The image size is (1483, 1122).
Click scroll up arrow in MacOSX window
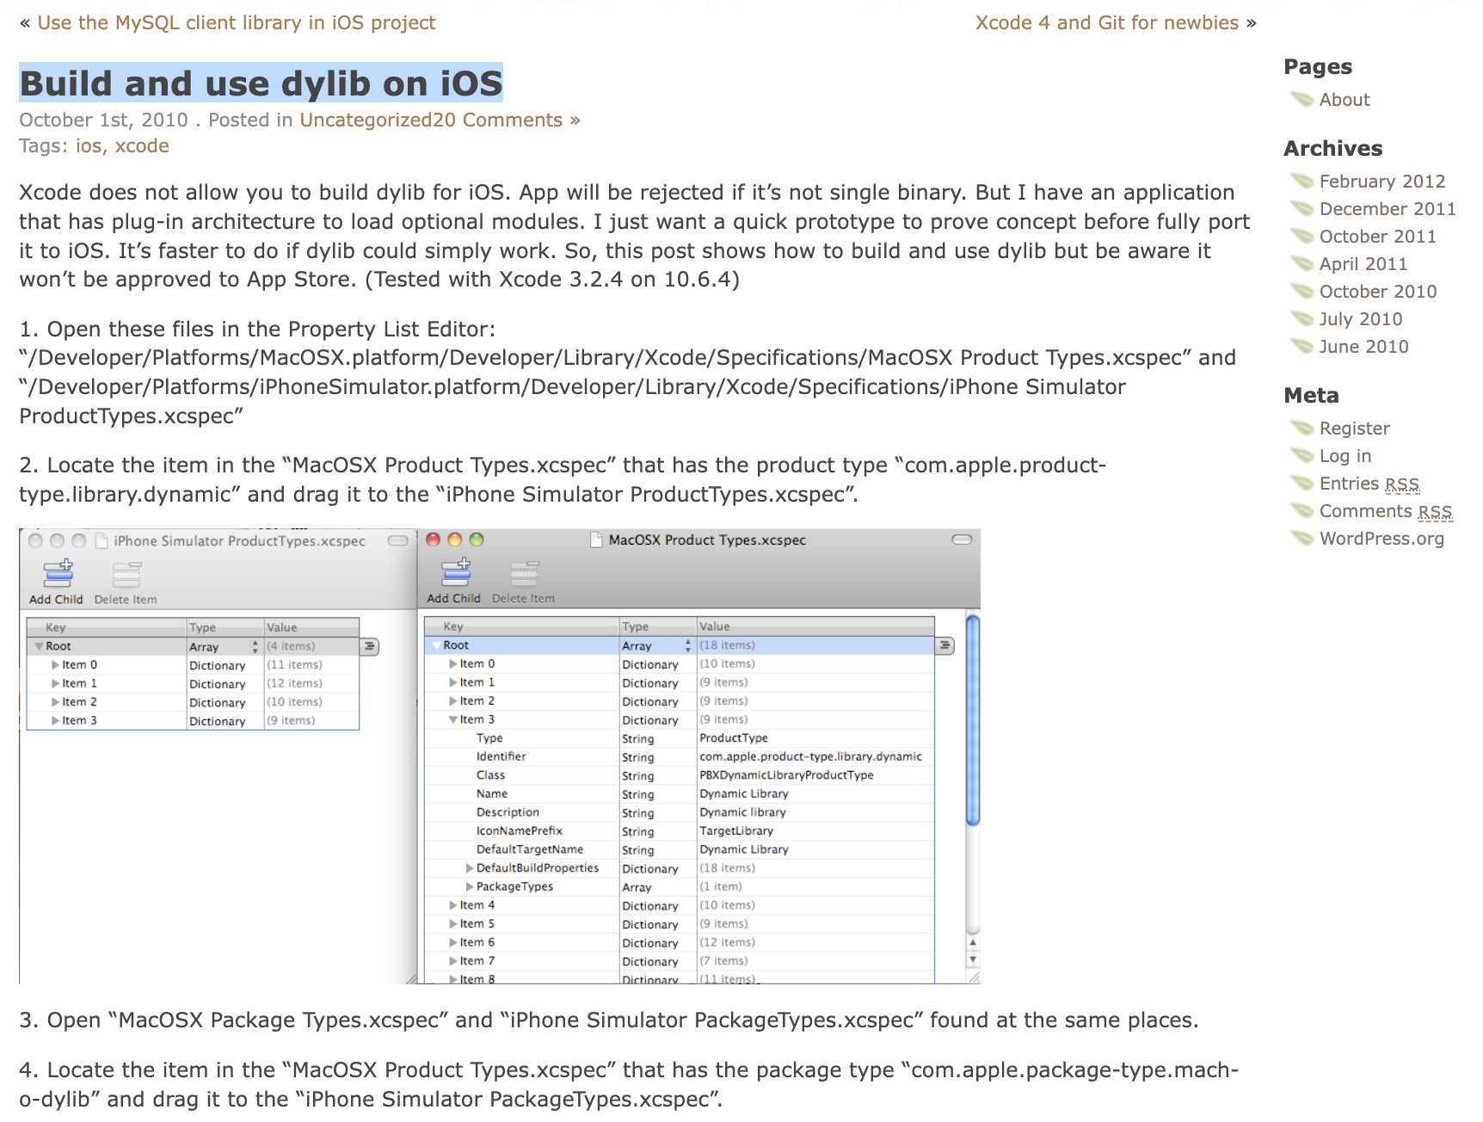(973, 943)
